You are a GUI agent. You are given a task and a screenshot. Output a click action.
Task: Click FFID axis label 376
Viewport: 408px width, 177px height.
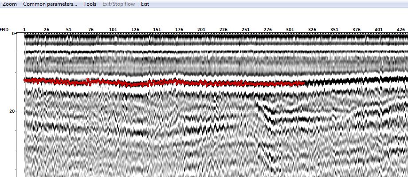(357, 30)
